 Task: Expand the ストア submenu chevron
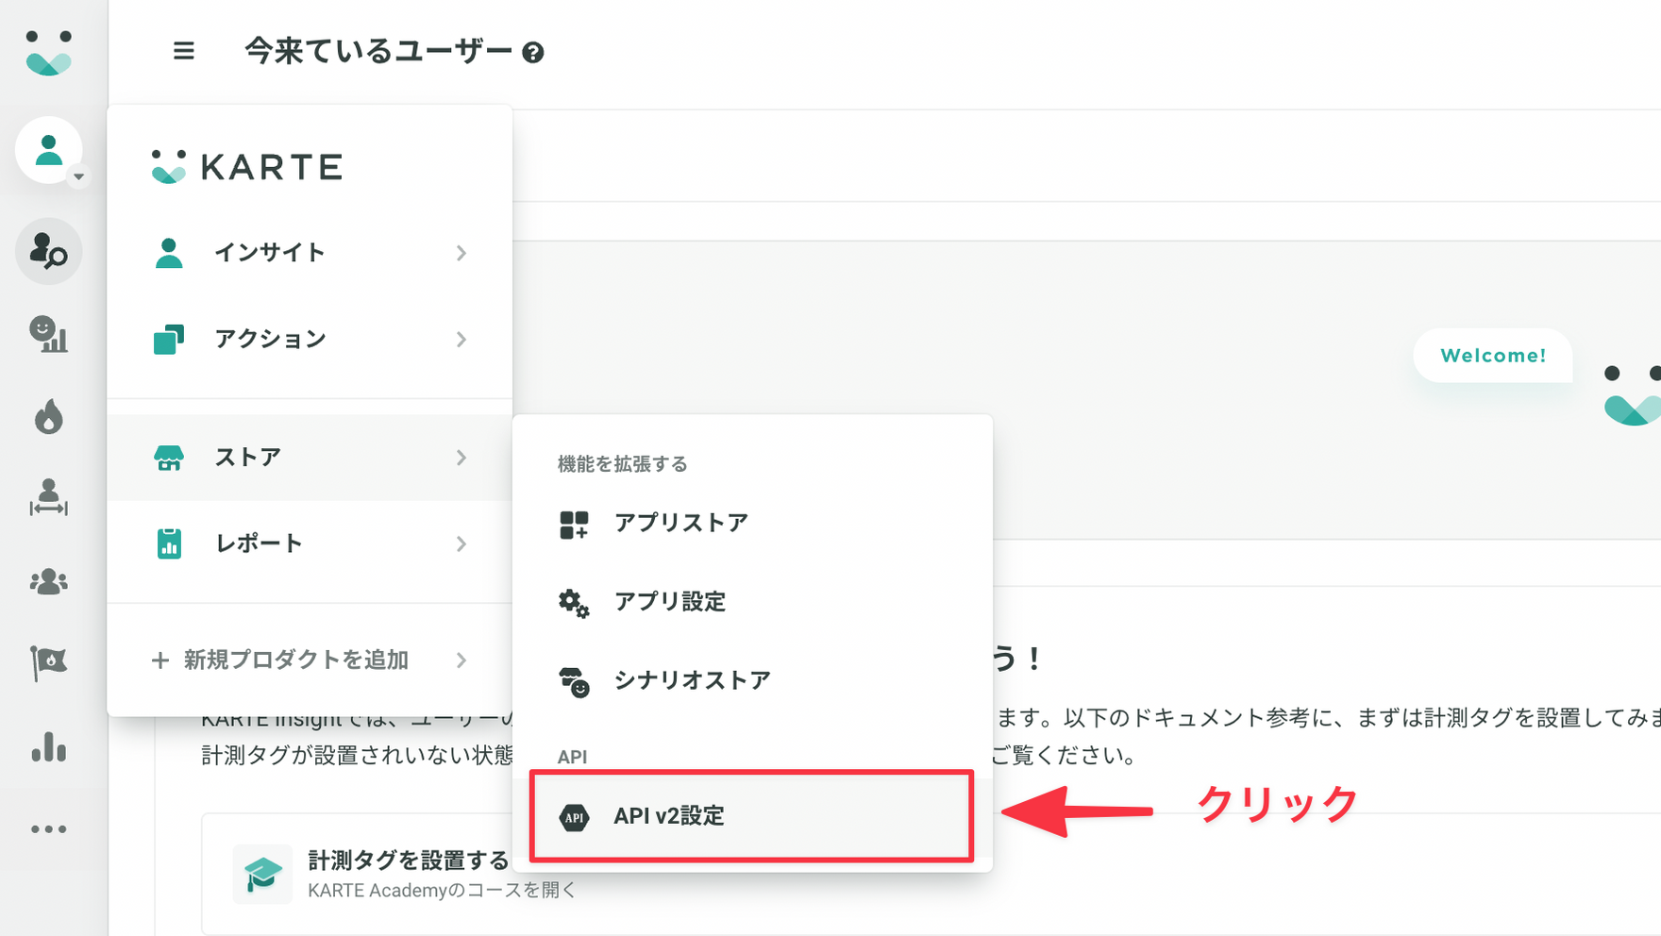461,458
